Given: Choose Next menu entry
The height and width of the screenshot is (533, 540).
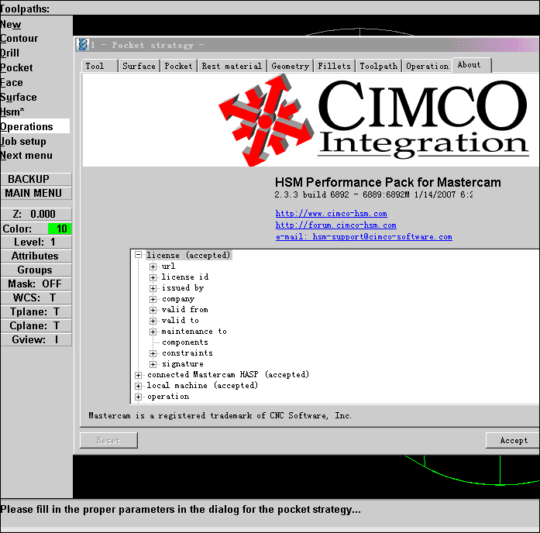Looking at the screenshot, I should click(26, 156).
